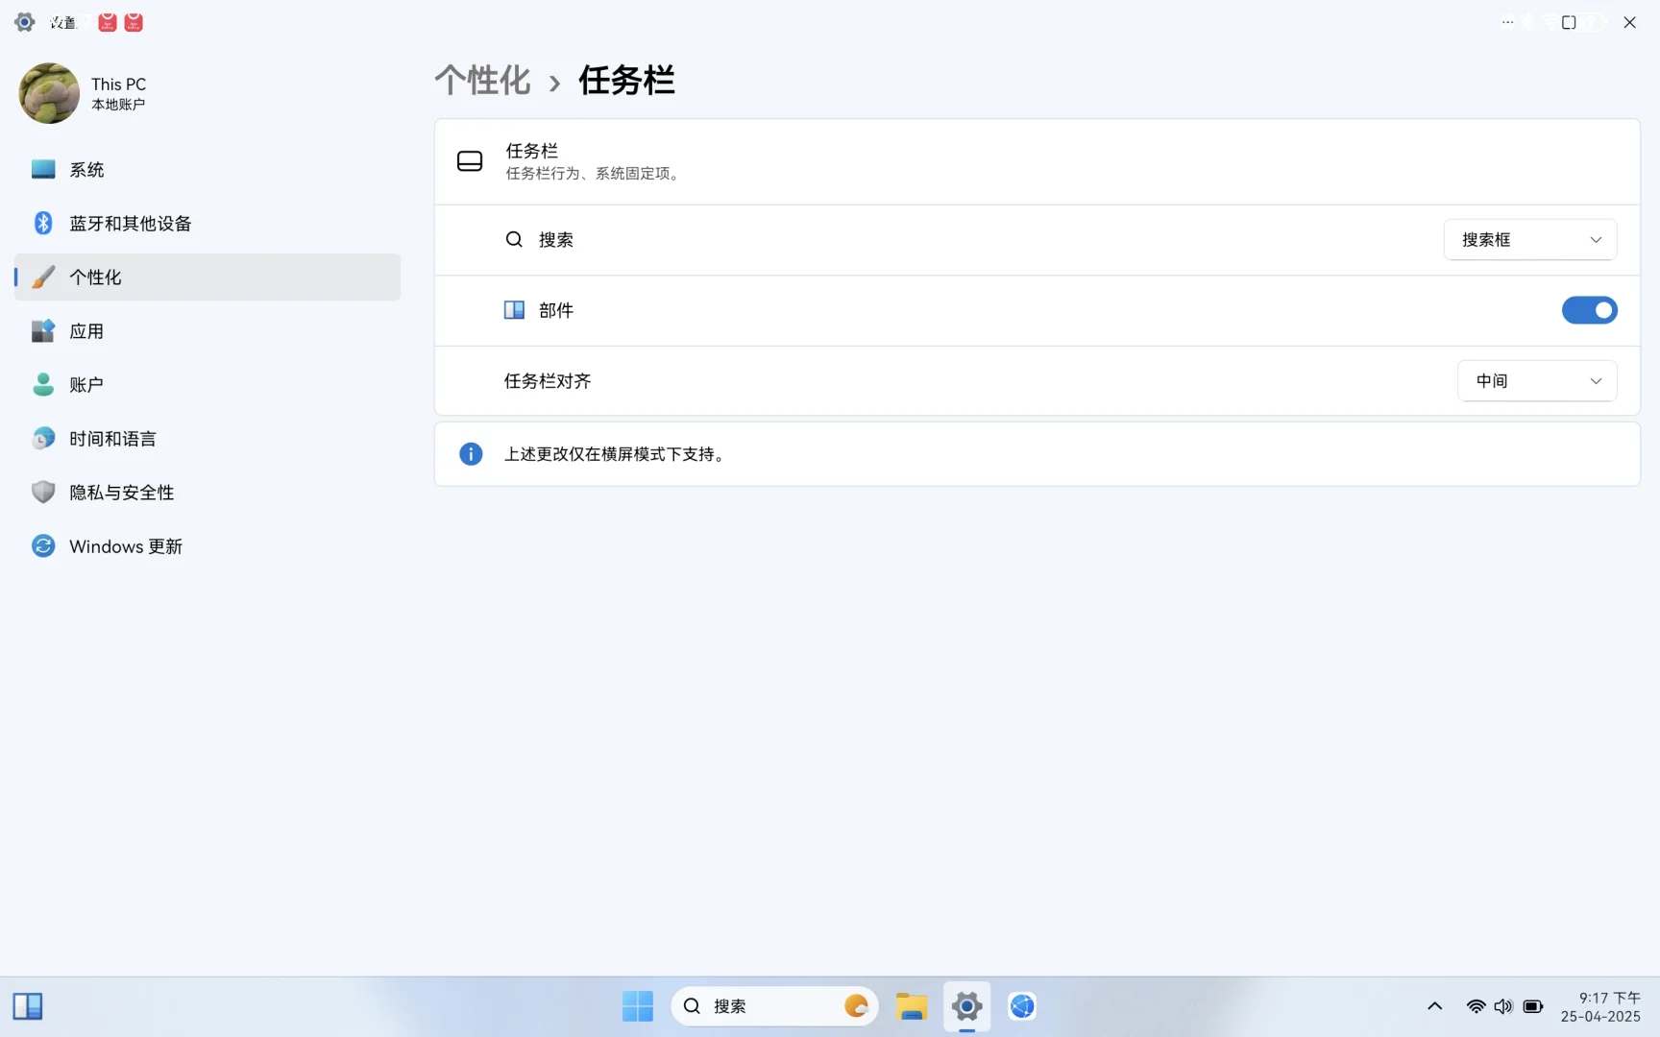The width and height of the screenshot is (1660, 1037).
Task: Check battery status in the system tray
Action: pos(1532,1006)
